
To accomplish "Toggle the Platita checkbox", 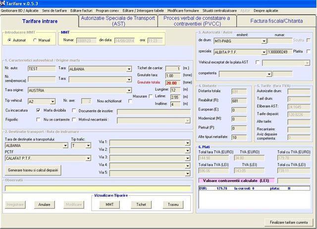I will pos(308,52).
